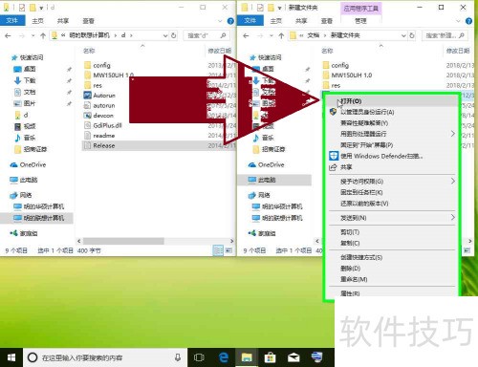Click the help icon in the left window ribbon

click(x=230, y=21)
